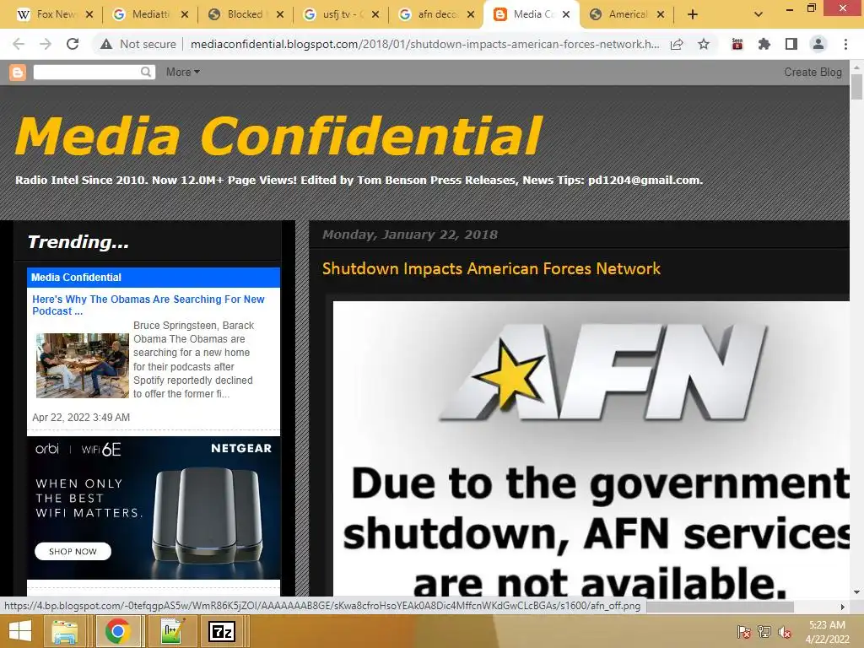
Task: Open the tab search chevron
Action: click(x=759, y=14)
